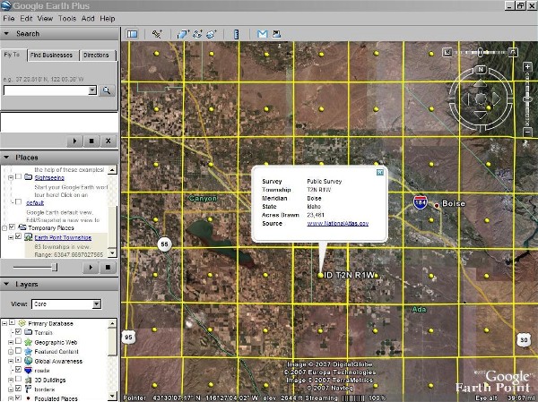Close the township info balloon
The height and width of the screenshot is (402, 538).
click(379, 171)
